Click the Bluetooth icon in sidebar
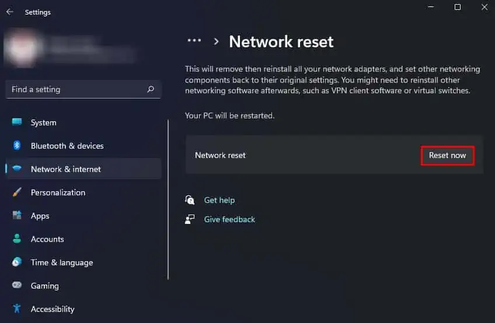The width and height of the screenshot is (495, 323). point(18,146)
